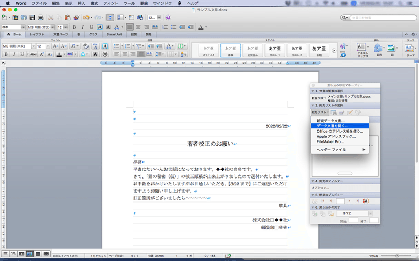
Task: Select データ文書を開く... menu item
Action: 339,126
